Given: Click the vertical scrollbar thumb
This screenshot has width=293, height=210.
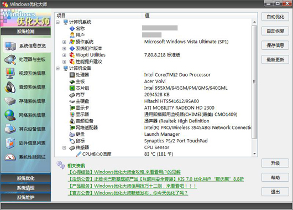Looking at the screenshot, I should pos(254,82).
